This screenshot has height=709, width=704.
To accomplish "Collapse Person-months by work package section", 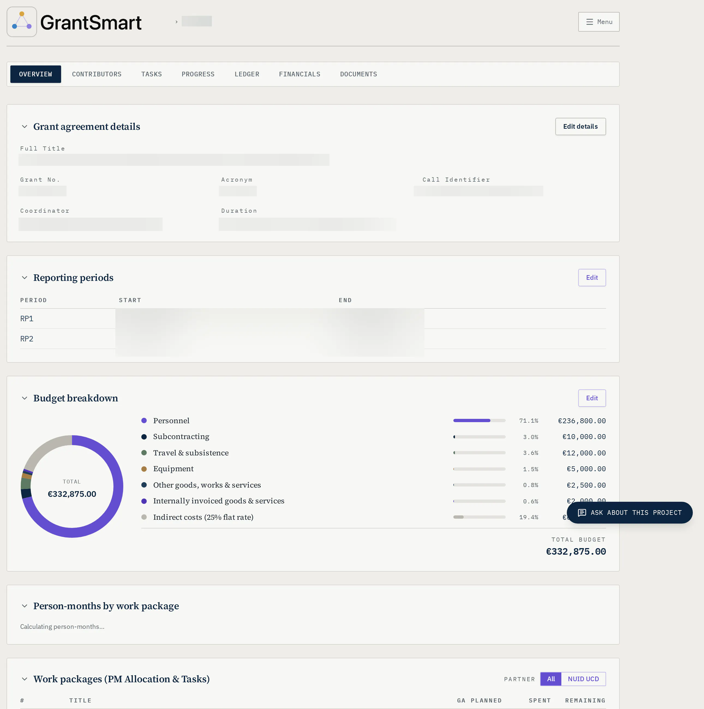I will coord(25,606).
